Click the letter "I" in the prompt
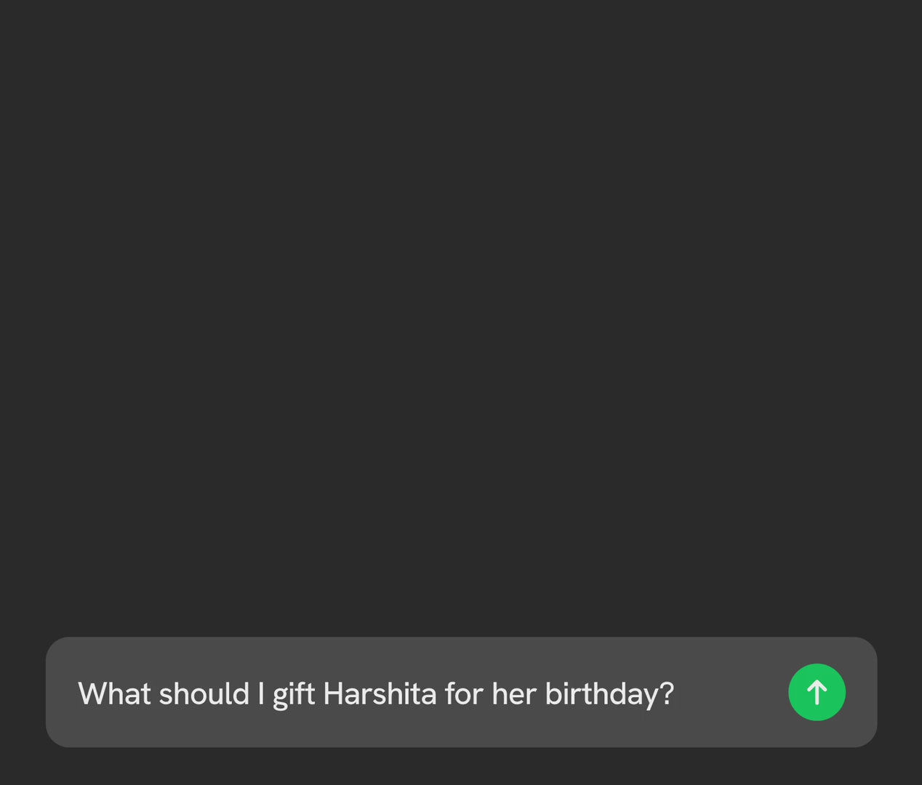The width and height of the screenshot is (922, 785). pos(261,693)
